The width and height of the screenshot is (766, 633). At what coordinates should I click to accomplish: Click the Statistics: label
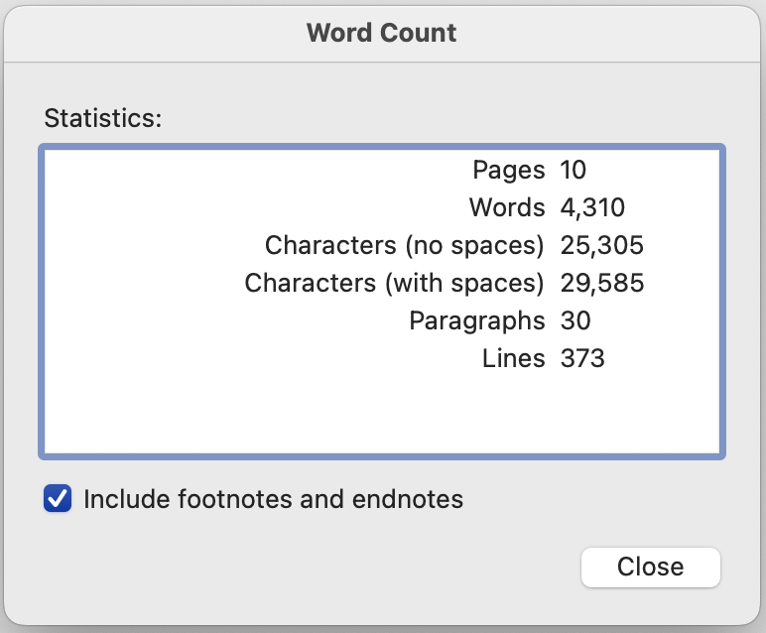click(x=103, y=118)
